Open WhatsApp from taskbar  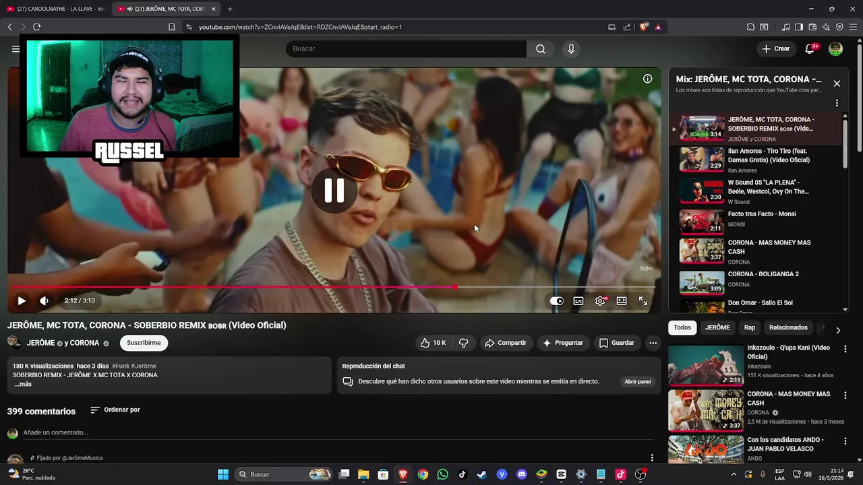point(442,474)
